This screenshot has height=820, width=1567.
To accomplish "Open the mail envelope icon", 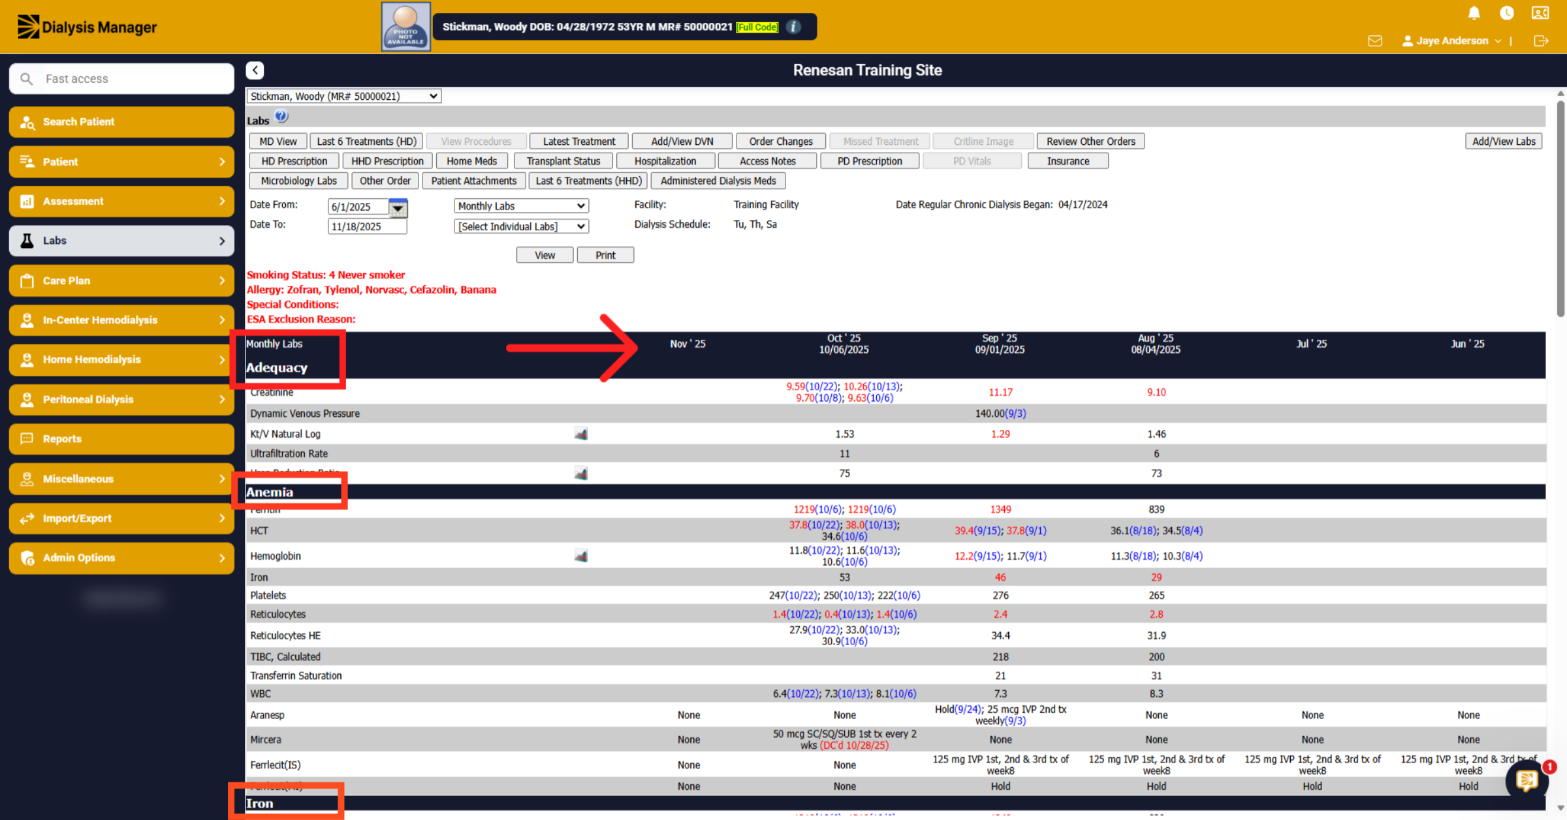I will click(x=1375, y=40).
